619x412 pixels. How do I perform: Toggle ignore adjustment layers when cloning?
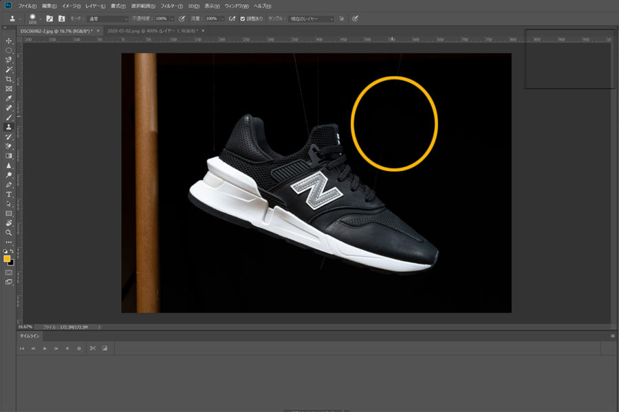pyautogui.click(x=342, y=19)
